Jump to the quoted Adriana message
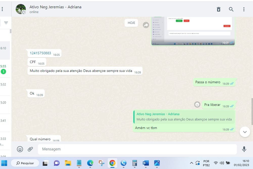 [x=184, y=117]
